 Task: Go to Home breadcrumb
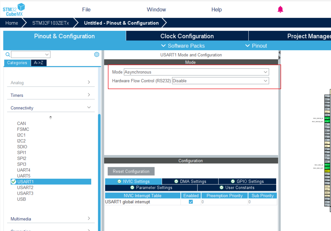[12, 23]
